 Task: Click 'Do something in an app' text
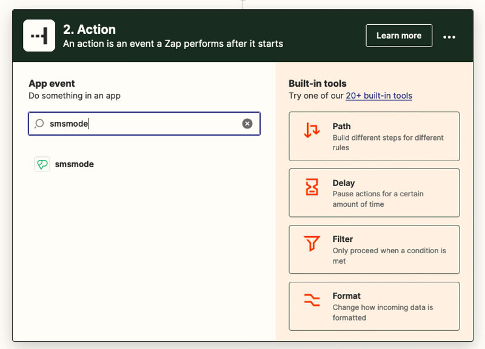click(75, 96)
